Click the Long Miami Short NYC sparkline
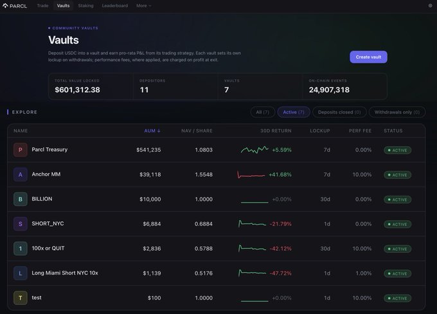 pos(252,273)
